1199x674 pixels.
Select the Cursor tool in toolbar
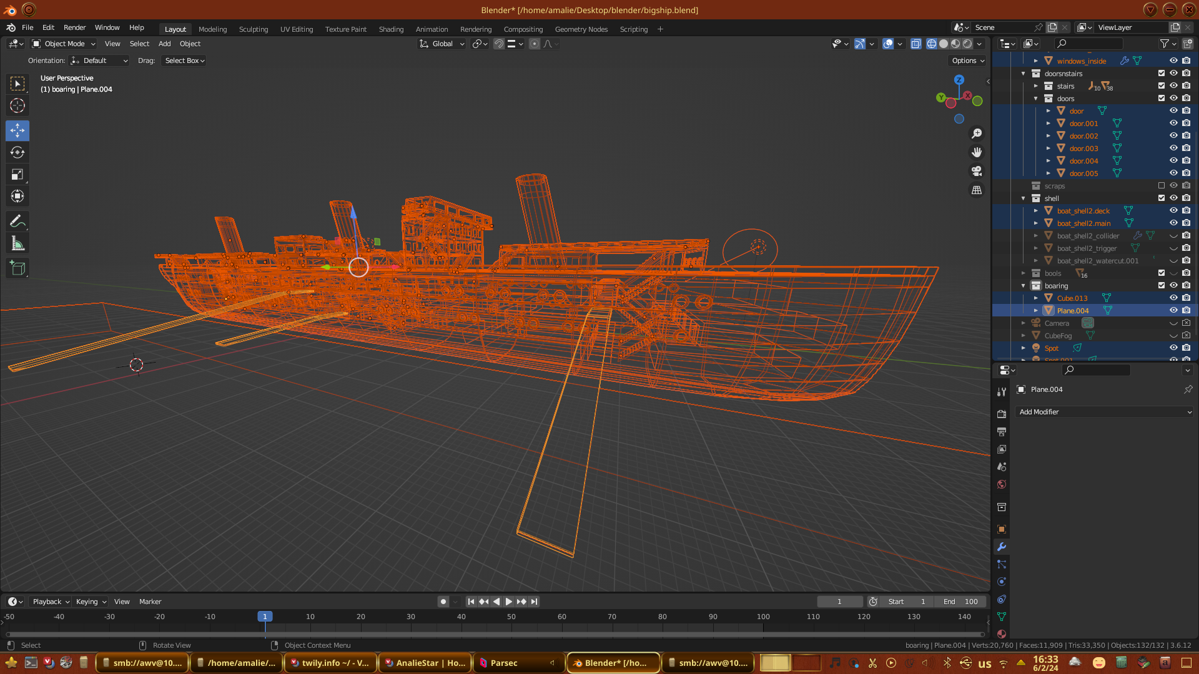pyautogui.click(x=17, y=105)
